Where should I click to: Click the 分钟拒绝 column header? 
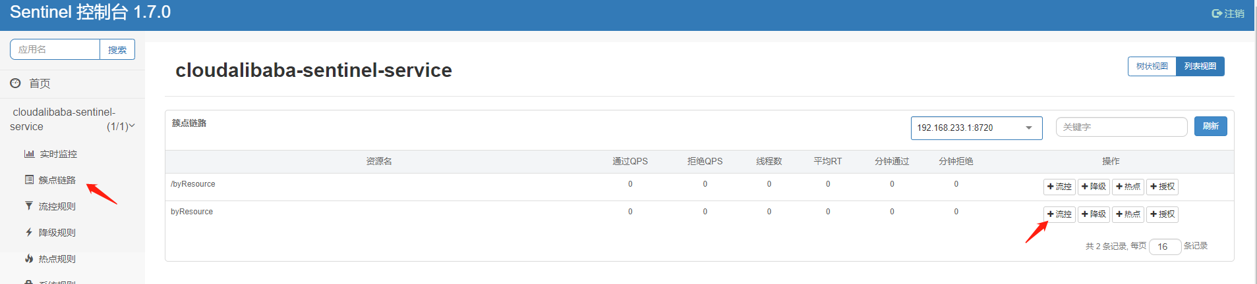click(x=956, y=161)
